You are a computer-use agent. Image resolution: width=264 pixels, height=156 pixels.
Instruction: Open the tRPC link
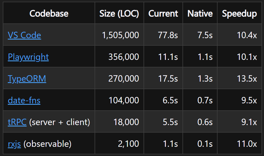point(17,122)
